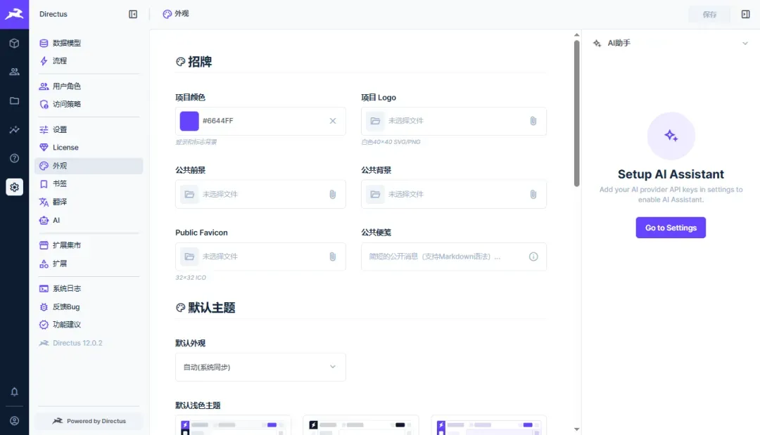Open the Content module cube icon
The width and height of the screenshot is (760, 435).
point(15,43)
